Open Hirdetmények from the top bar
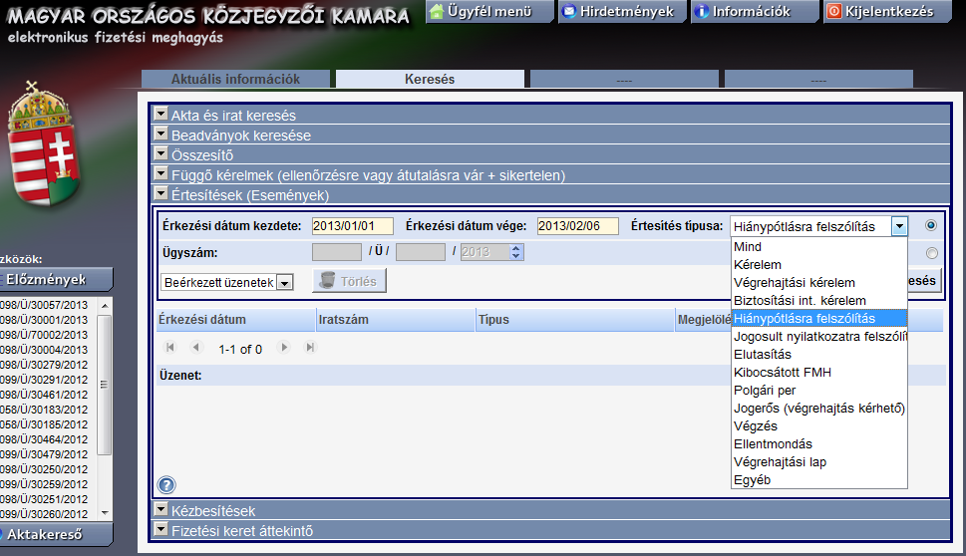 621,11
